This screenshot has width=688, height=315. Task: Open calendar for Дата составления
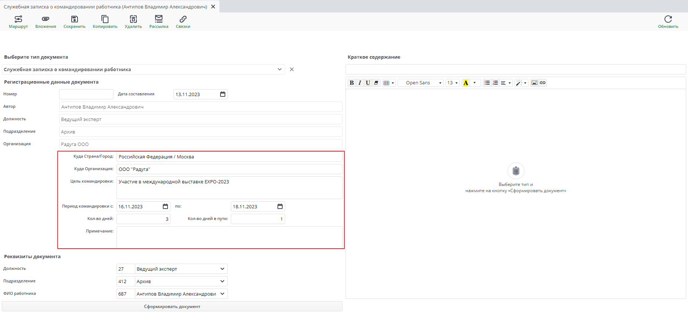tap(223, 94)
